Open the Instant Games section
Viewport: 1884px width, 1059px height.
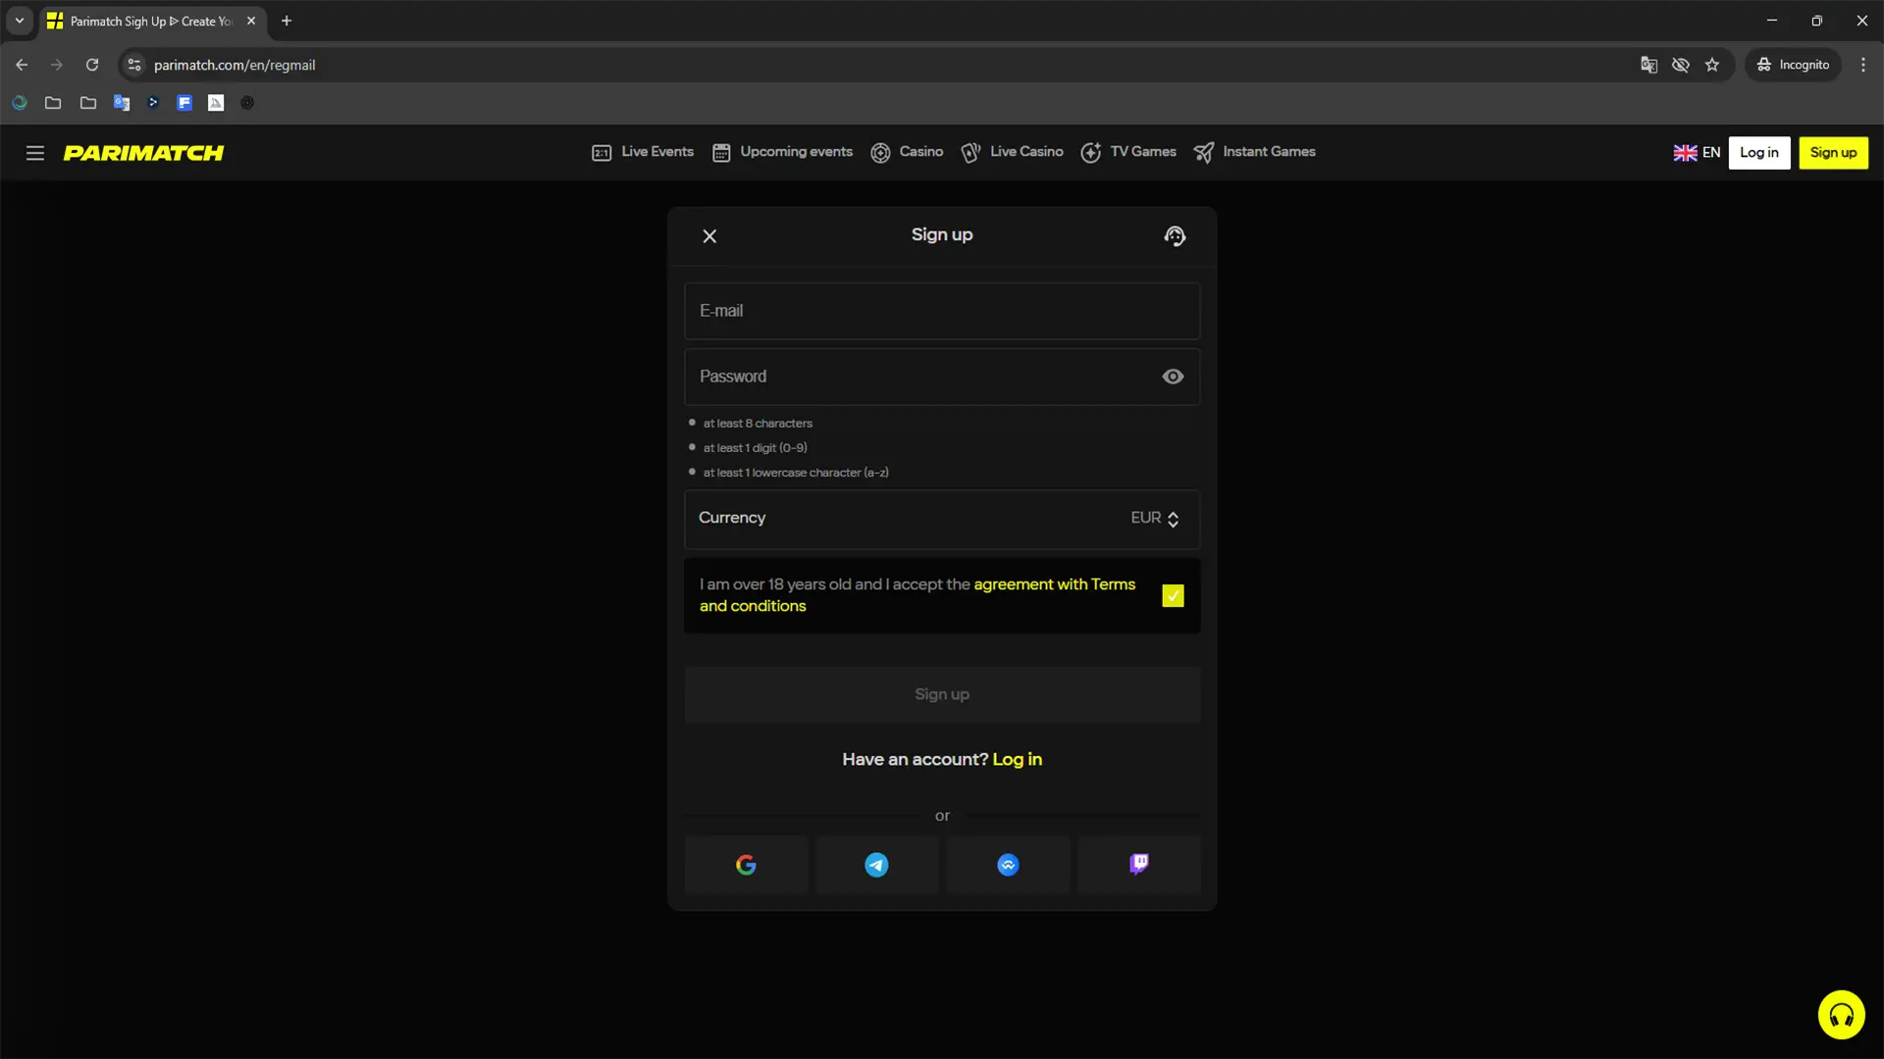tap(1254, 152)
